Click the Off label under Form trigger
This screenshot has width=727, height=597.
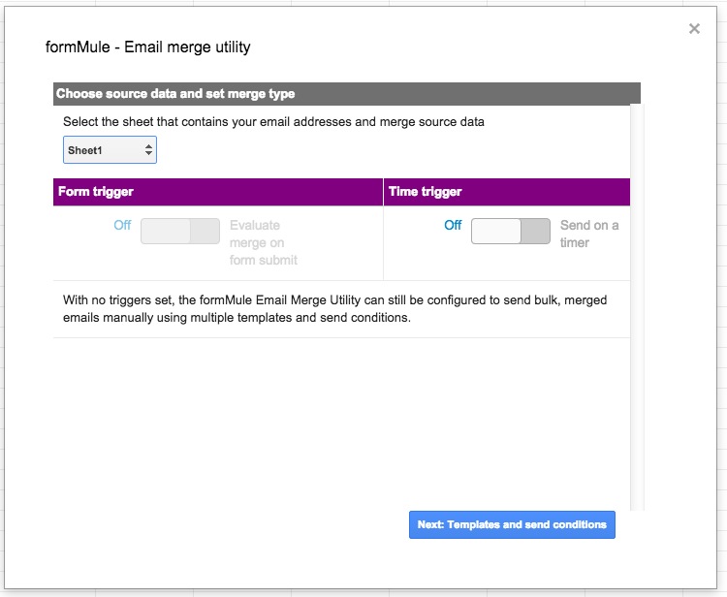coord(122,225)
